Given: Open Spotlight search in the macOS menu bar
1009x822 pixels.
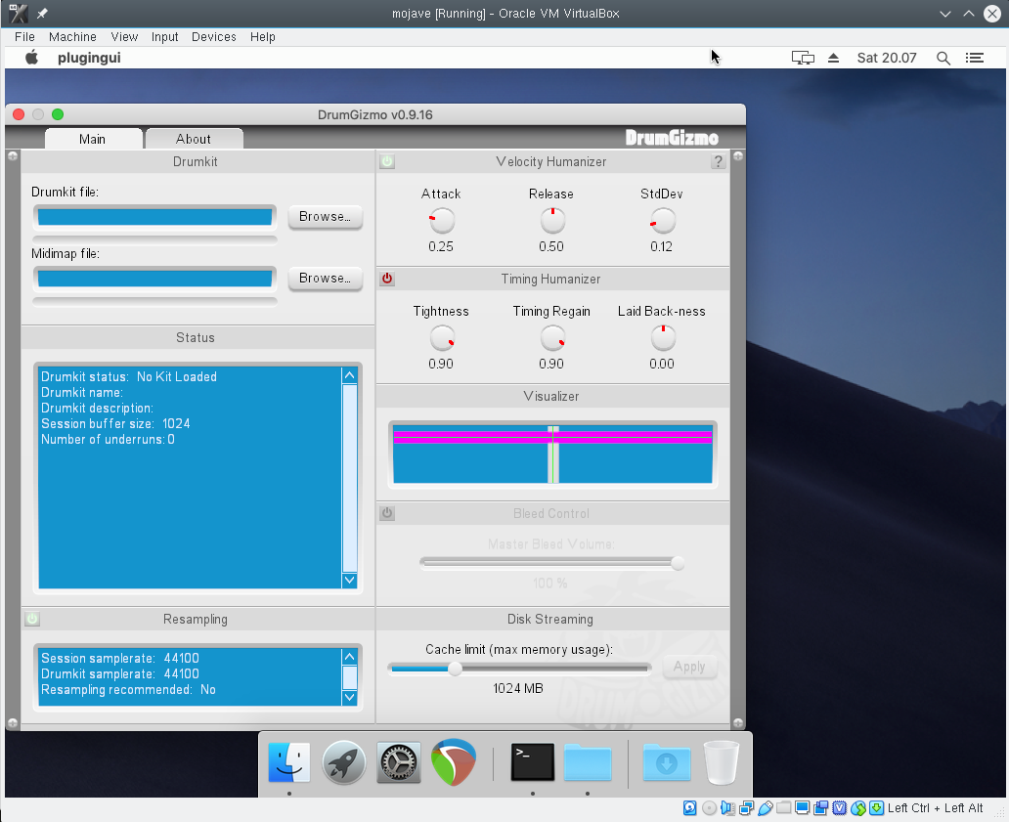Looking at the screenshot, I should [943, 58].
